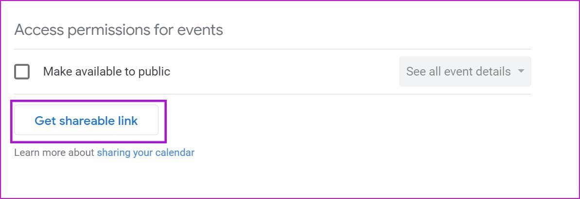Open the See all event details dropdown
The image size is (580, 199).
coord(465,72)
